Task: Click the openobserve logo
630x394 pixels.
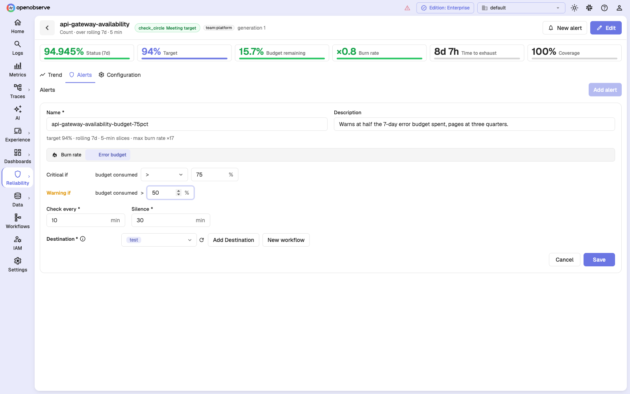Action: [x=28, y=7]
